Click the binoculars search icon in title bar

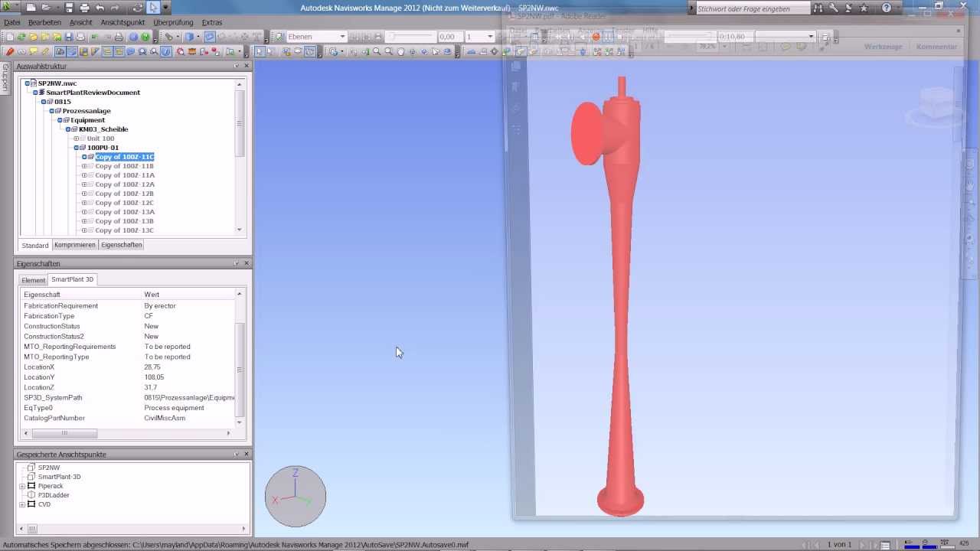pyautogui.click(x=819, y=8)
